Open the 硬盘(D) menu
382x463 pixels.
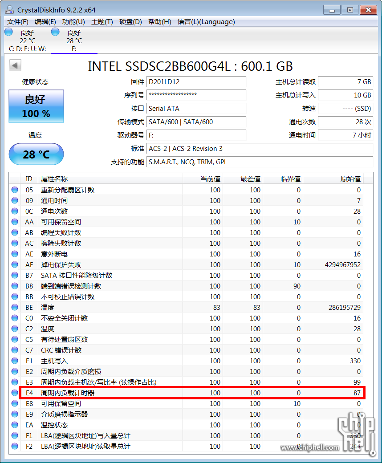pos(130,22)
